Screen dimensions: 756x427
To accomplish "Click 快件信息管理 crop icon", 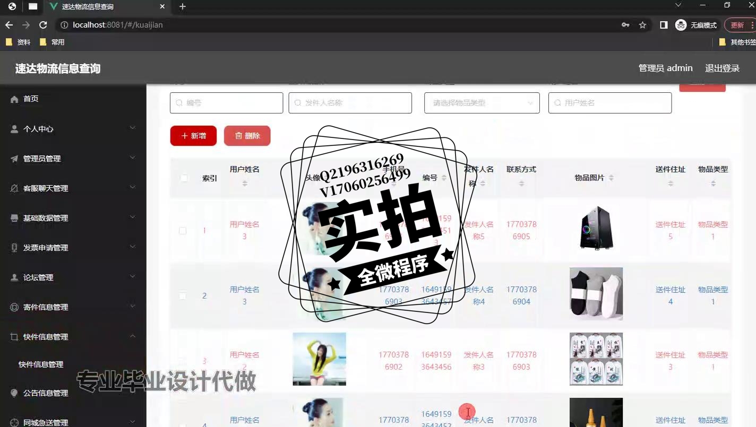I will tap(14, 337).
